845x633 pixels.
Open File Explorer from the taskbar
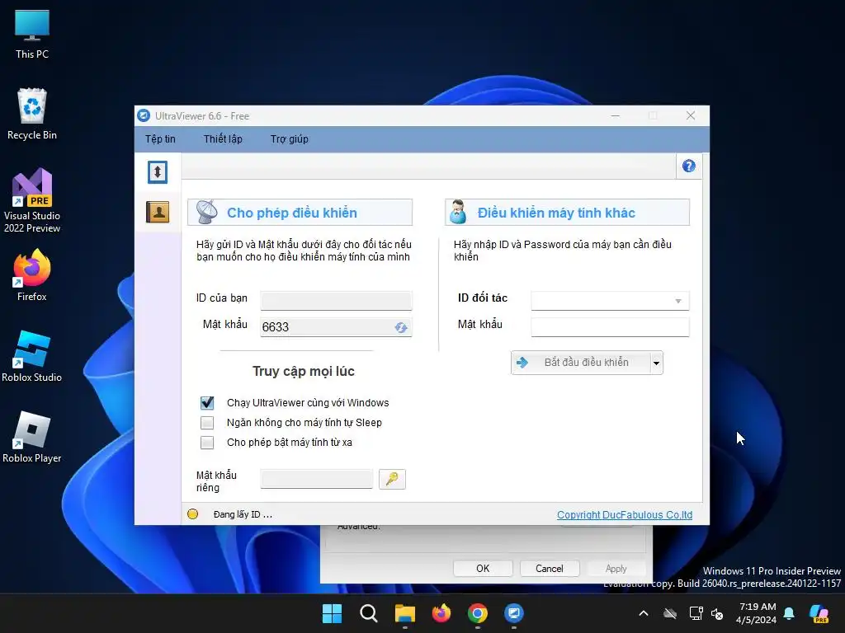pyautogui.click(x=404, y=613)
